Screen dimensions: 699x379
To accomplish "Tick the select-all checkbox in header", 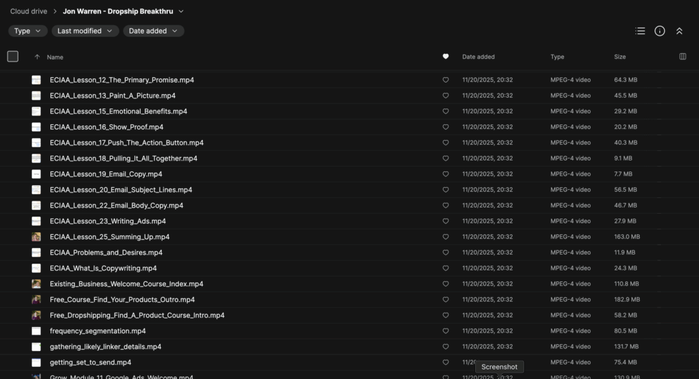I will pos(13,57).
